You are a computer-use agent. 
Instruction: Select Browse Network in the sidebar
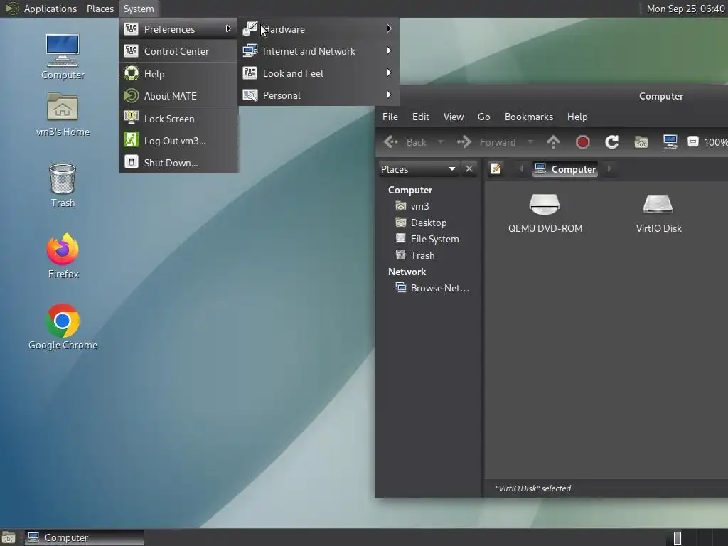[432, 288]
